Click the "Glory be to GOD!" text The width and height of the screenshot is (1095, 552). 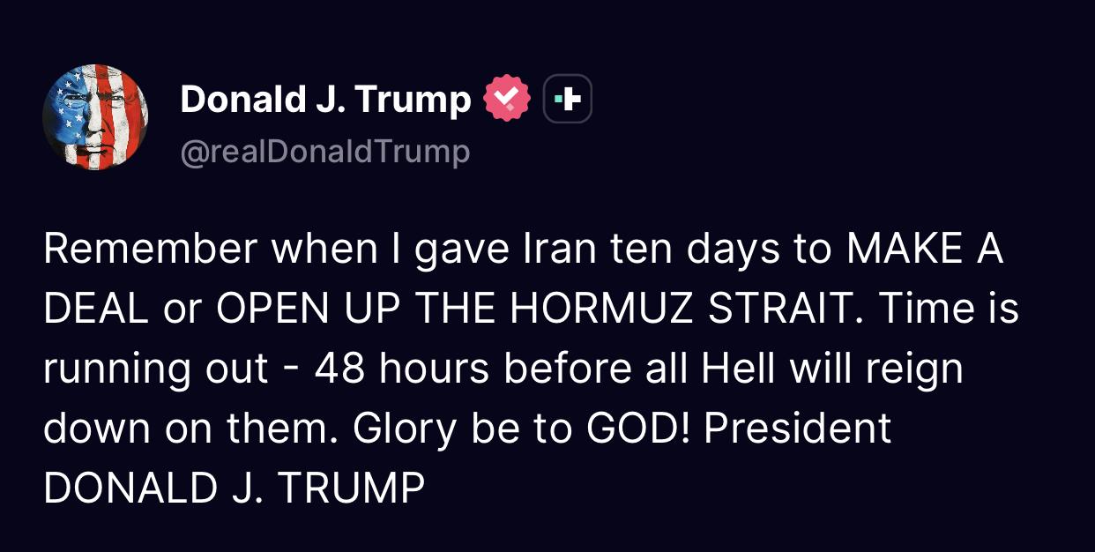[x=500, y=429]
